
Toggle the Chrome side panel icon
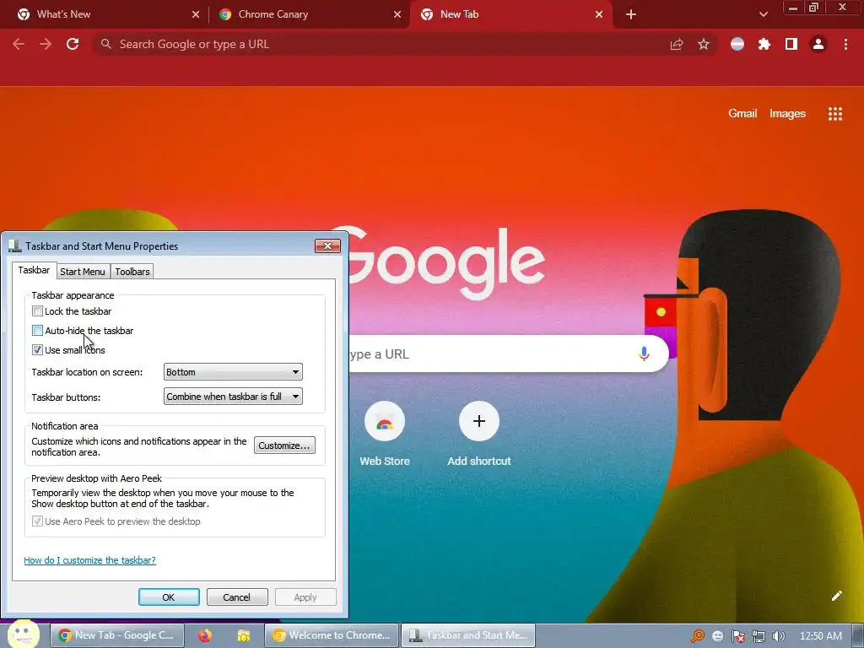point(791,44)
